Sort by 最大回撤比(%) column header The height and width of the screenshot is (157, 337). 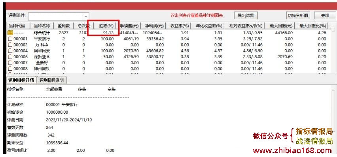click(x=313, y=26)
